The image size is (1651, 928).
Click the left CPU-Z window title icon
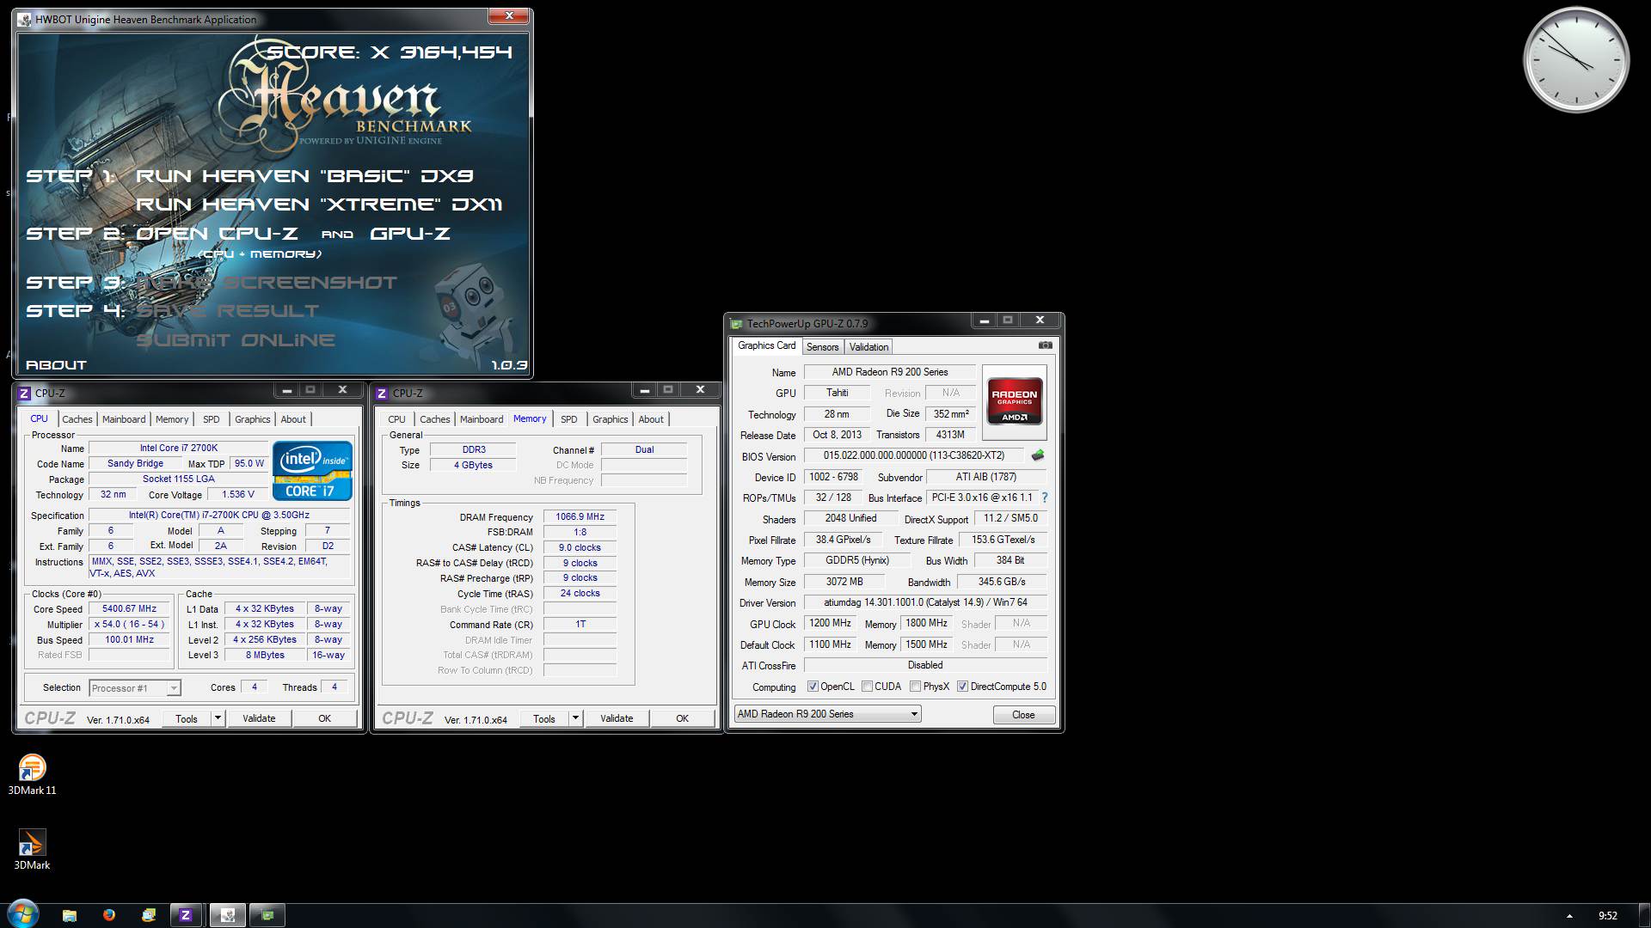(x=24, y=394)
